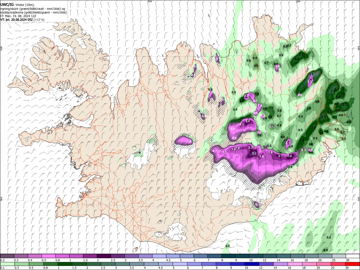This screenshot has width=360, height=270.
Task: Click the initial time 'IT: Mán. 19. 08. 2024 12Z'
Action: (x=18, y=16)
